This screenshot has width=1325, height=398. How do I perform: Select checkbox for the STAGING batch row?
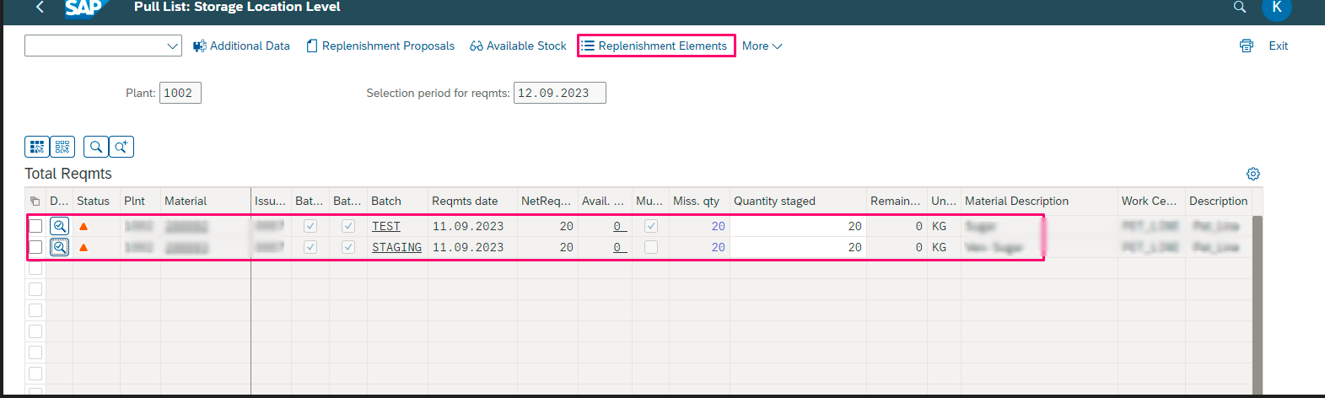[x=35, y=247]
